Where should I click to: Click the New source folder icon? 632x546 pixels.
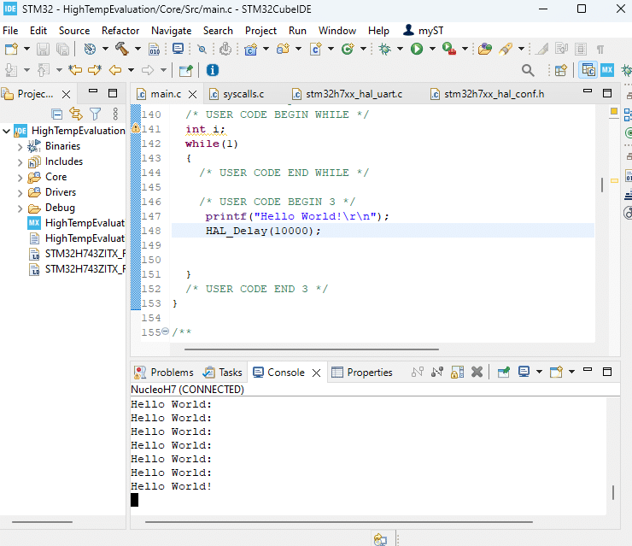[283, 49]
